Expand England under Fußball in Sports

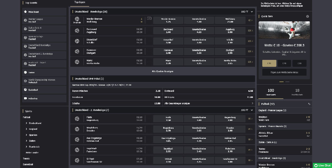click(x=33, y=129)
